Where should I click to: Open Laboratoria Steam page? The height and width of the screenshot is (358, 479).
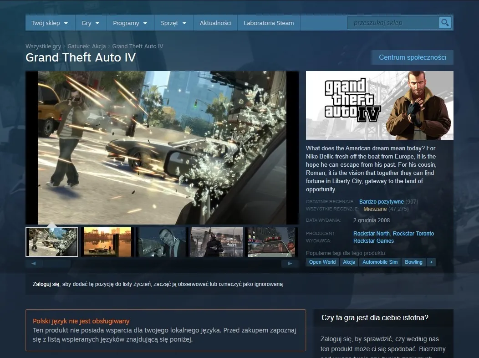pyautogui.click(x=269, y=23)
